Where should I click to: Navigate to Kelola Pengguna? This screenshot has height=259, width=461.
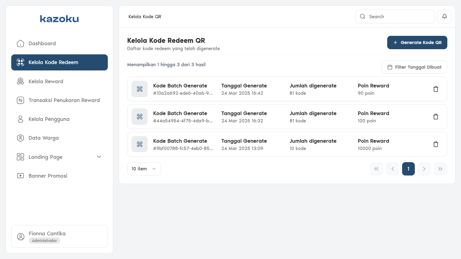[x=49, y=119]
